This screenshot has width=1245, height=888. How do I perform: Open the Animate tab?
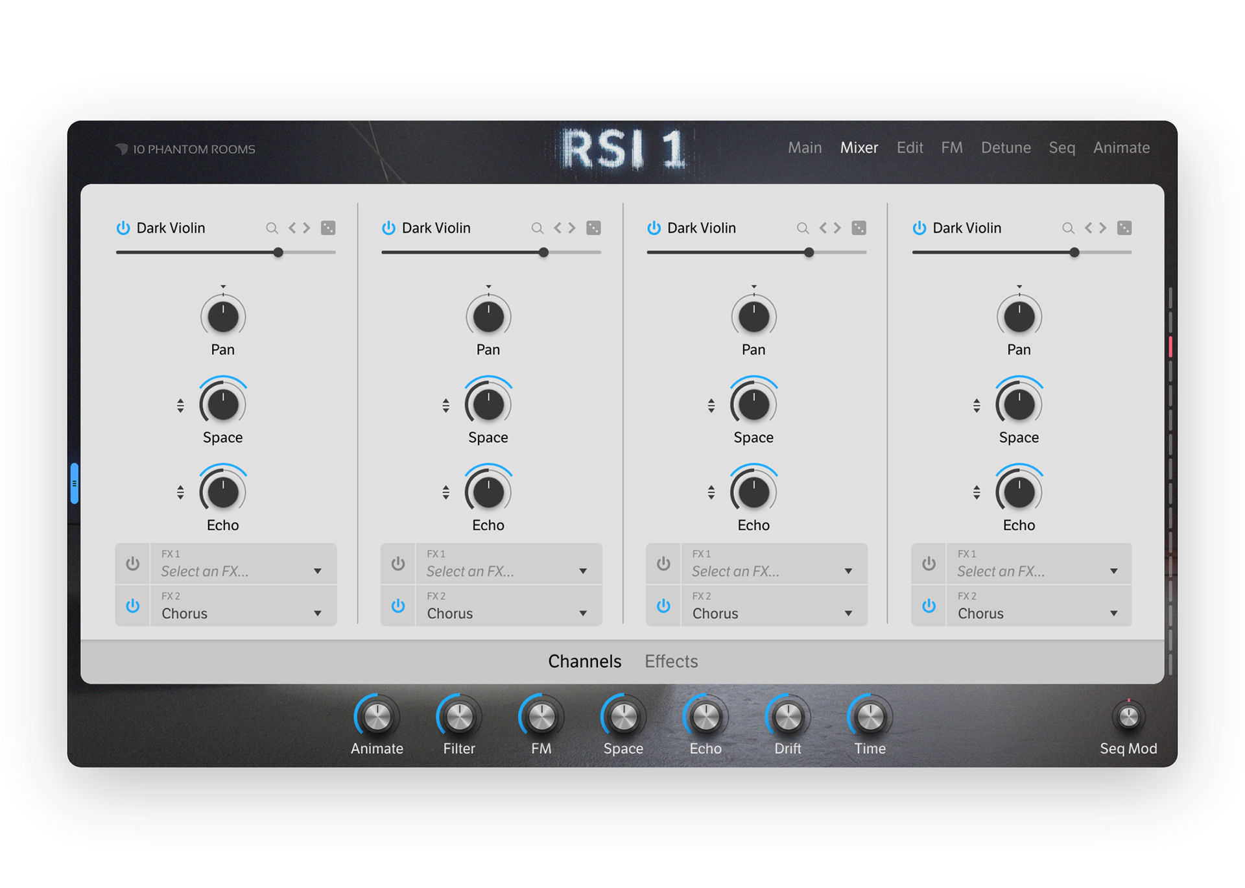[x=1122, y=148]
